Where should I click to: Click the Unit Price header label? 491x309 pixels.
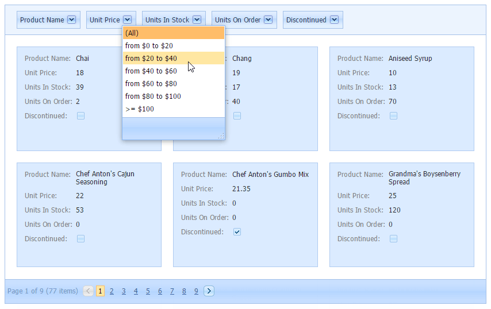[105, 20]
